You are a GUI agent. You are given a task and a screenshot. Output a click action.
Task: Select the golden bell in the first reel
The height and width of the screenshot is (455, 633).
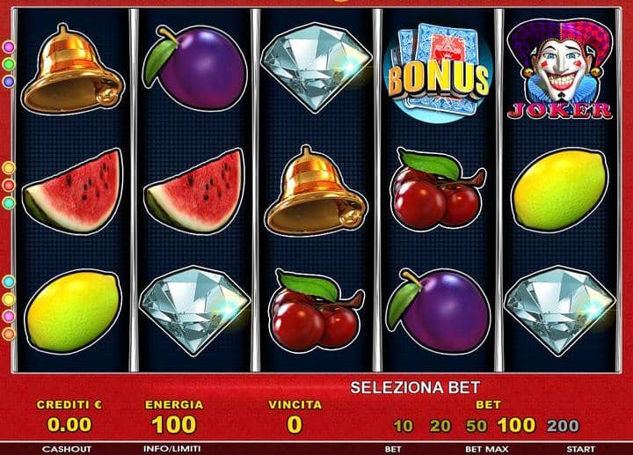click(x=72, y=70)
